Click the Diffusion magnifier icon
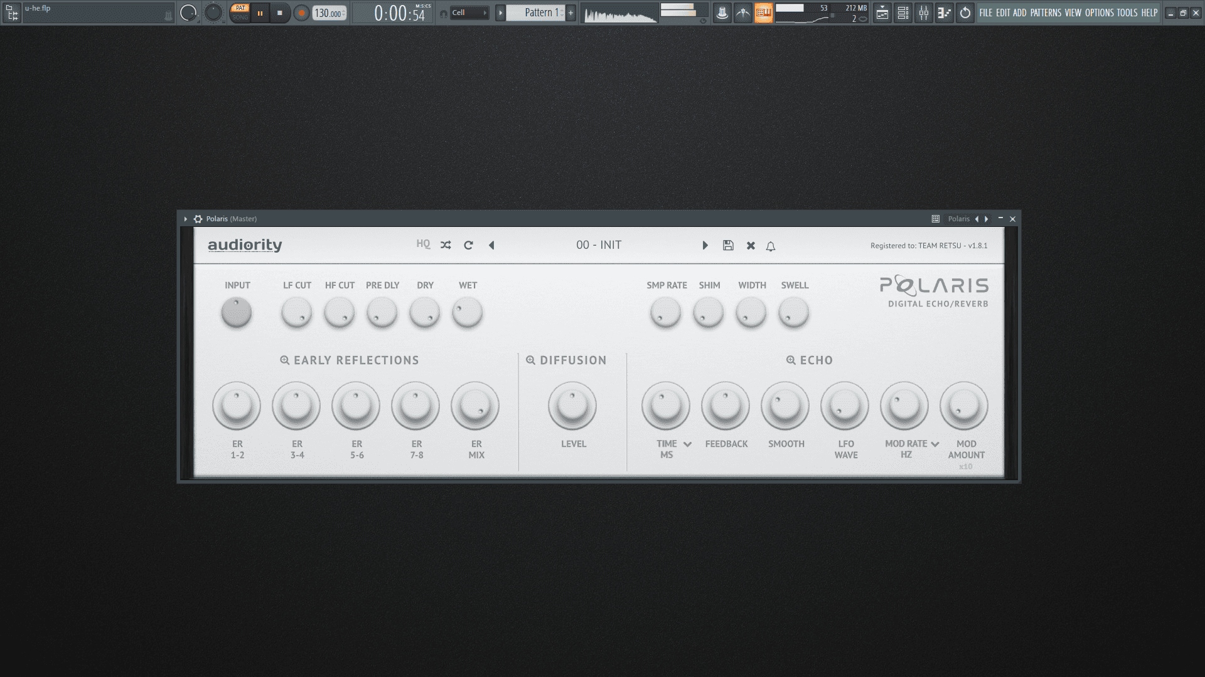 [x=530, y=360]
